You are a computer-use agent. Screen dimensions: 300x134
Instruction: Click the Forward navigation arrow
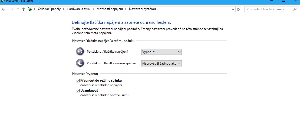[x=11, y=9]
